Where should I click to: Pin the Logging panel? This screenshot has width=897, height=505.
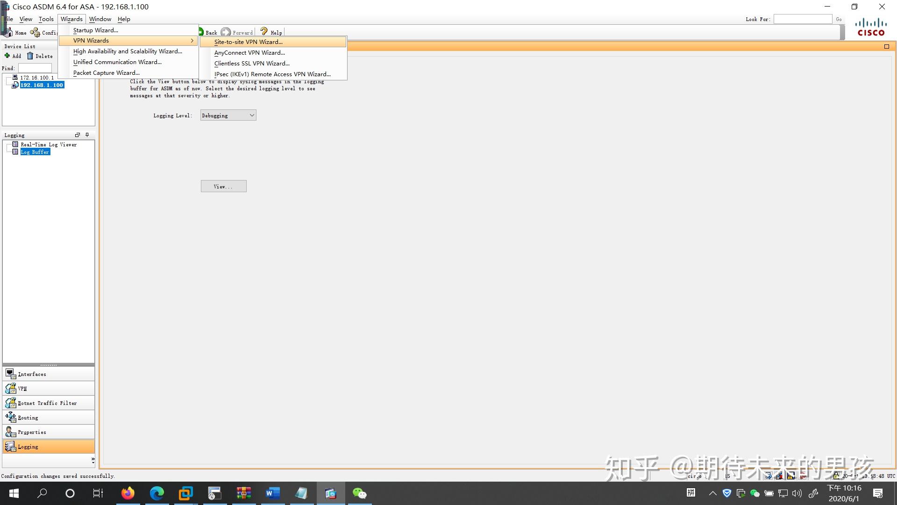pyautogui.click(x=87, y=135)
